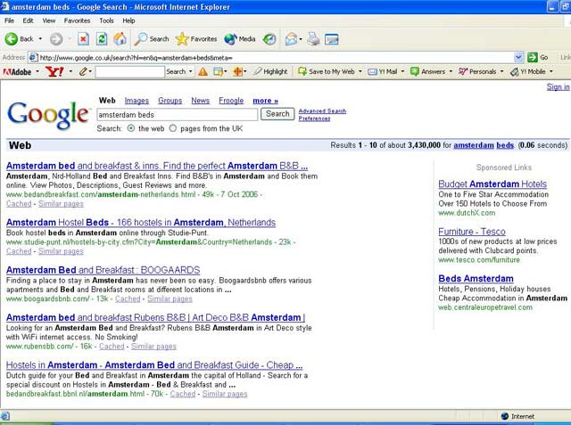This screenshot has width=571, height=425.
Task: Stop page loading with red X icon
Action: (x=83, y=39)
